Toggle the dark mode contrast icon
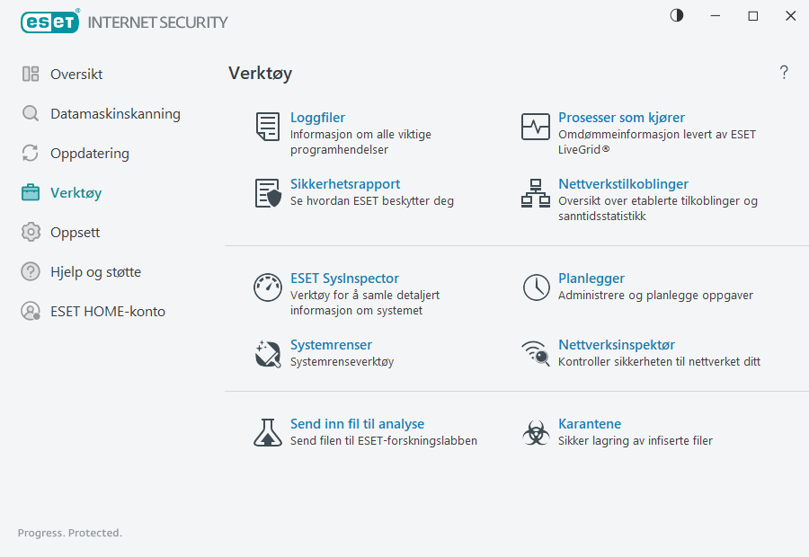This screenshot has width=809, height=557. coord(676,15)
